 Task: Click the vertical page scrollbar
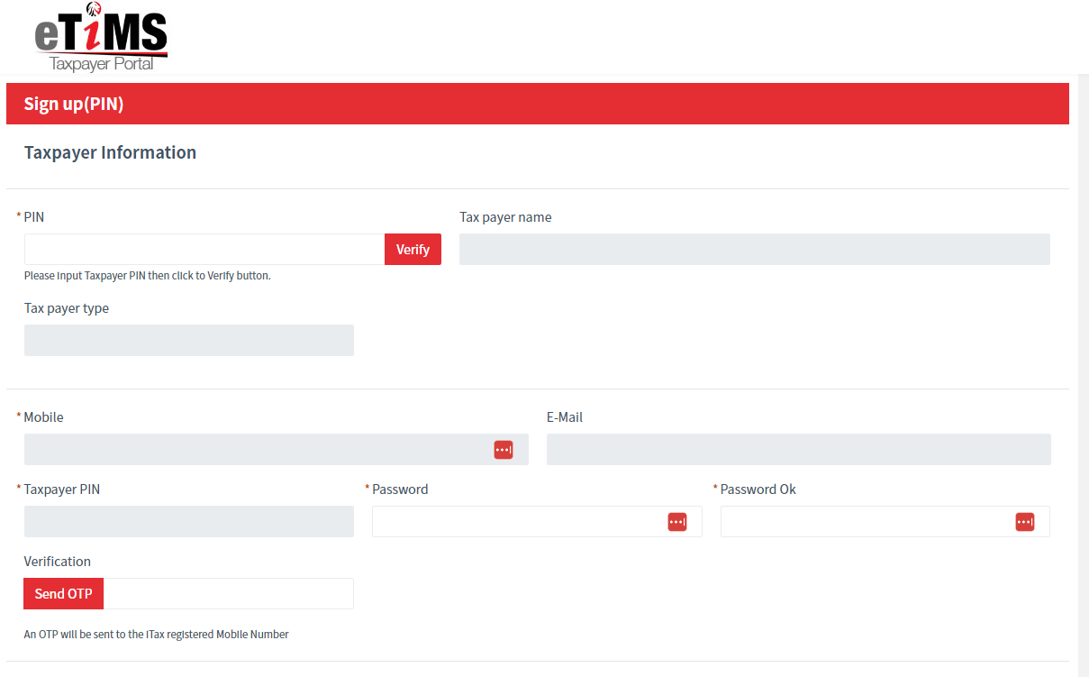[x=1084, y=375]
